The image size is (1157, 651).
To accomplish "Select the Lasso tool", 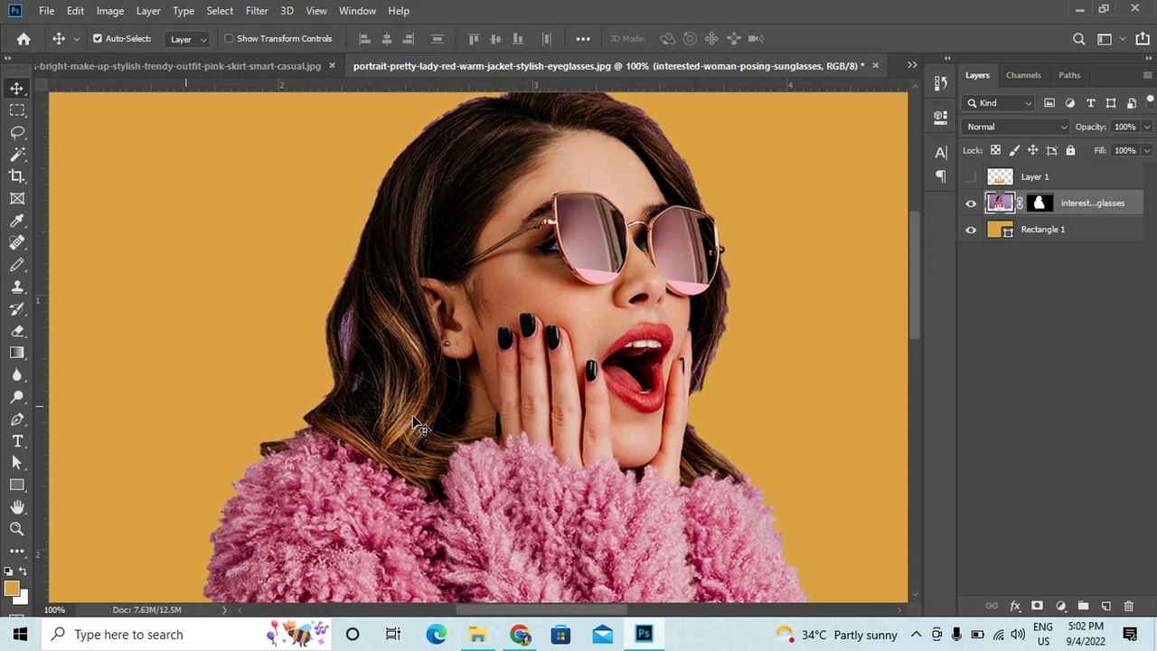I will point(17,132).
